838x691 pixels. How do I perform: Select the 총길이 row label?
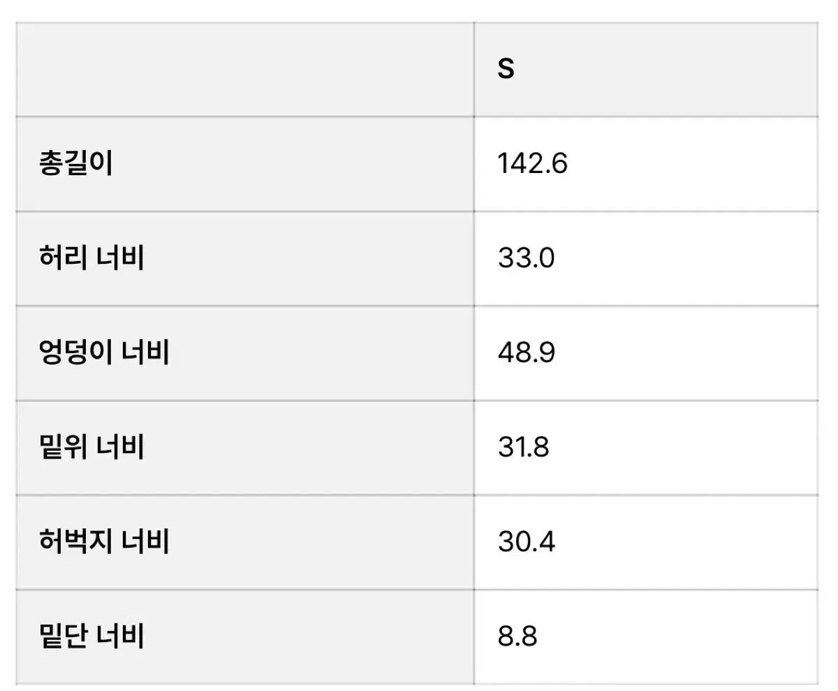click(x=75, y=164)
